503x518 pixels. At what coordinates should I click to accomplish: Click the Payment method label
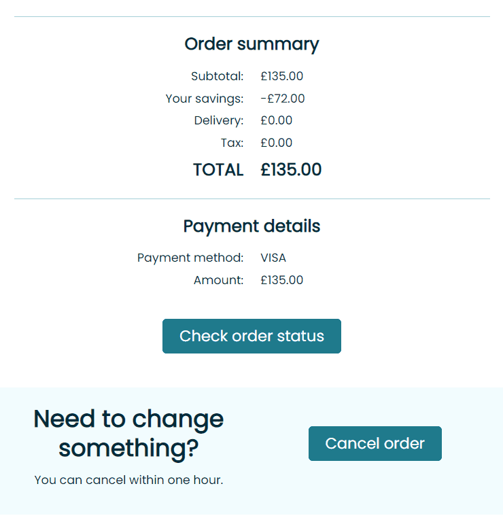(x=190, y=258)
